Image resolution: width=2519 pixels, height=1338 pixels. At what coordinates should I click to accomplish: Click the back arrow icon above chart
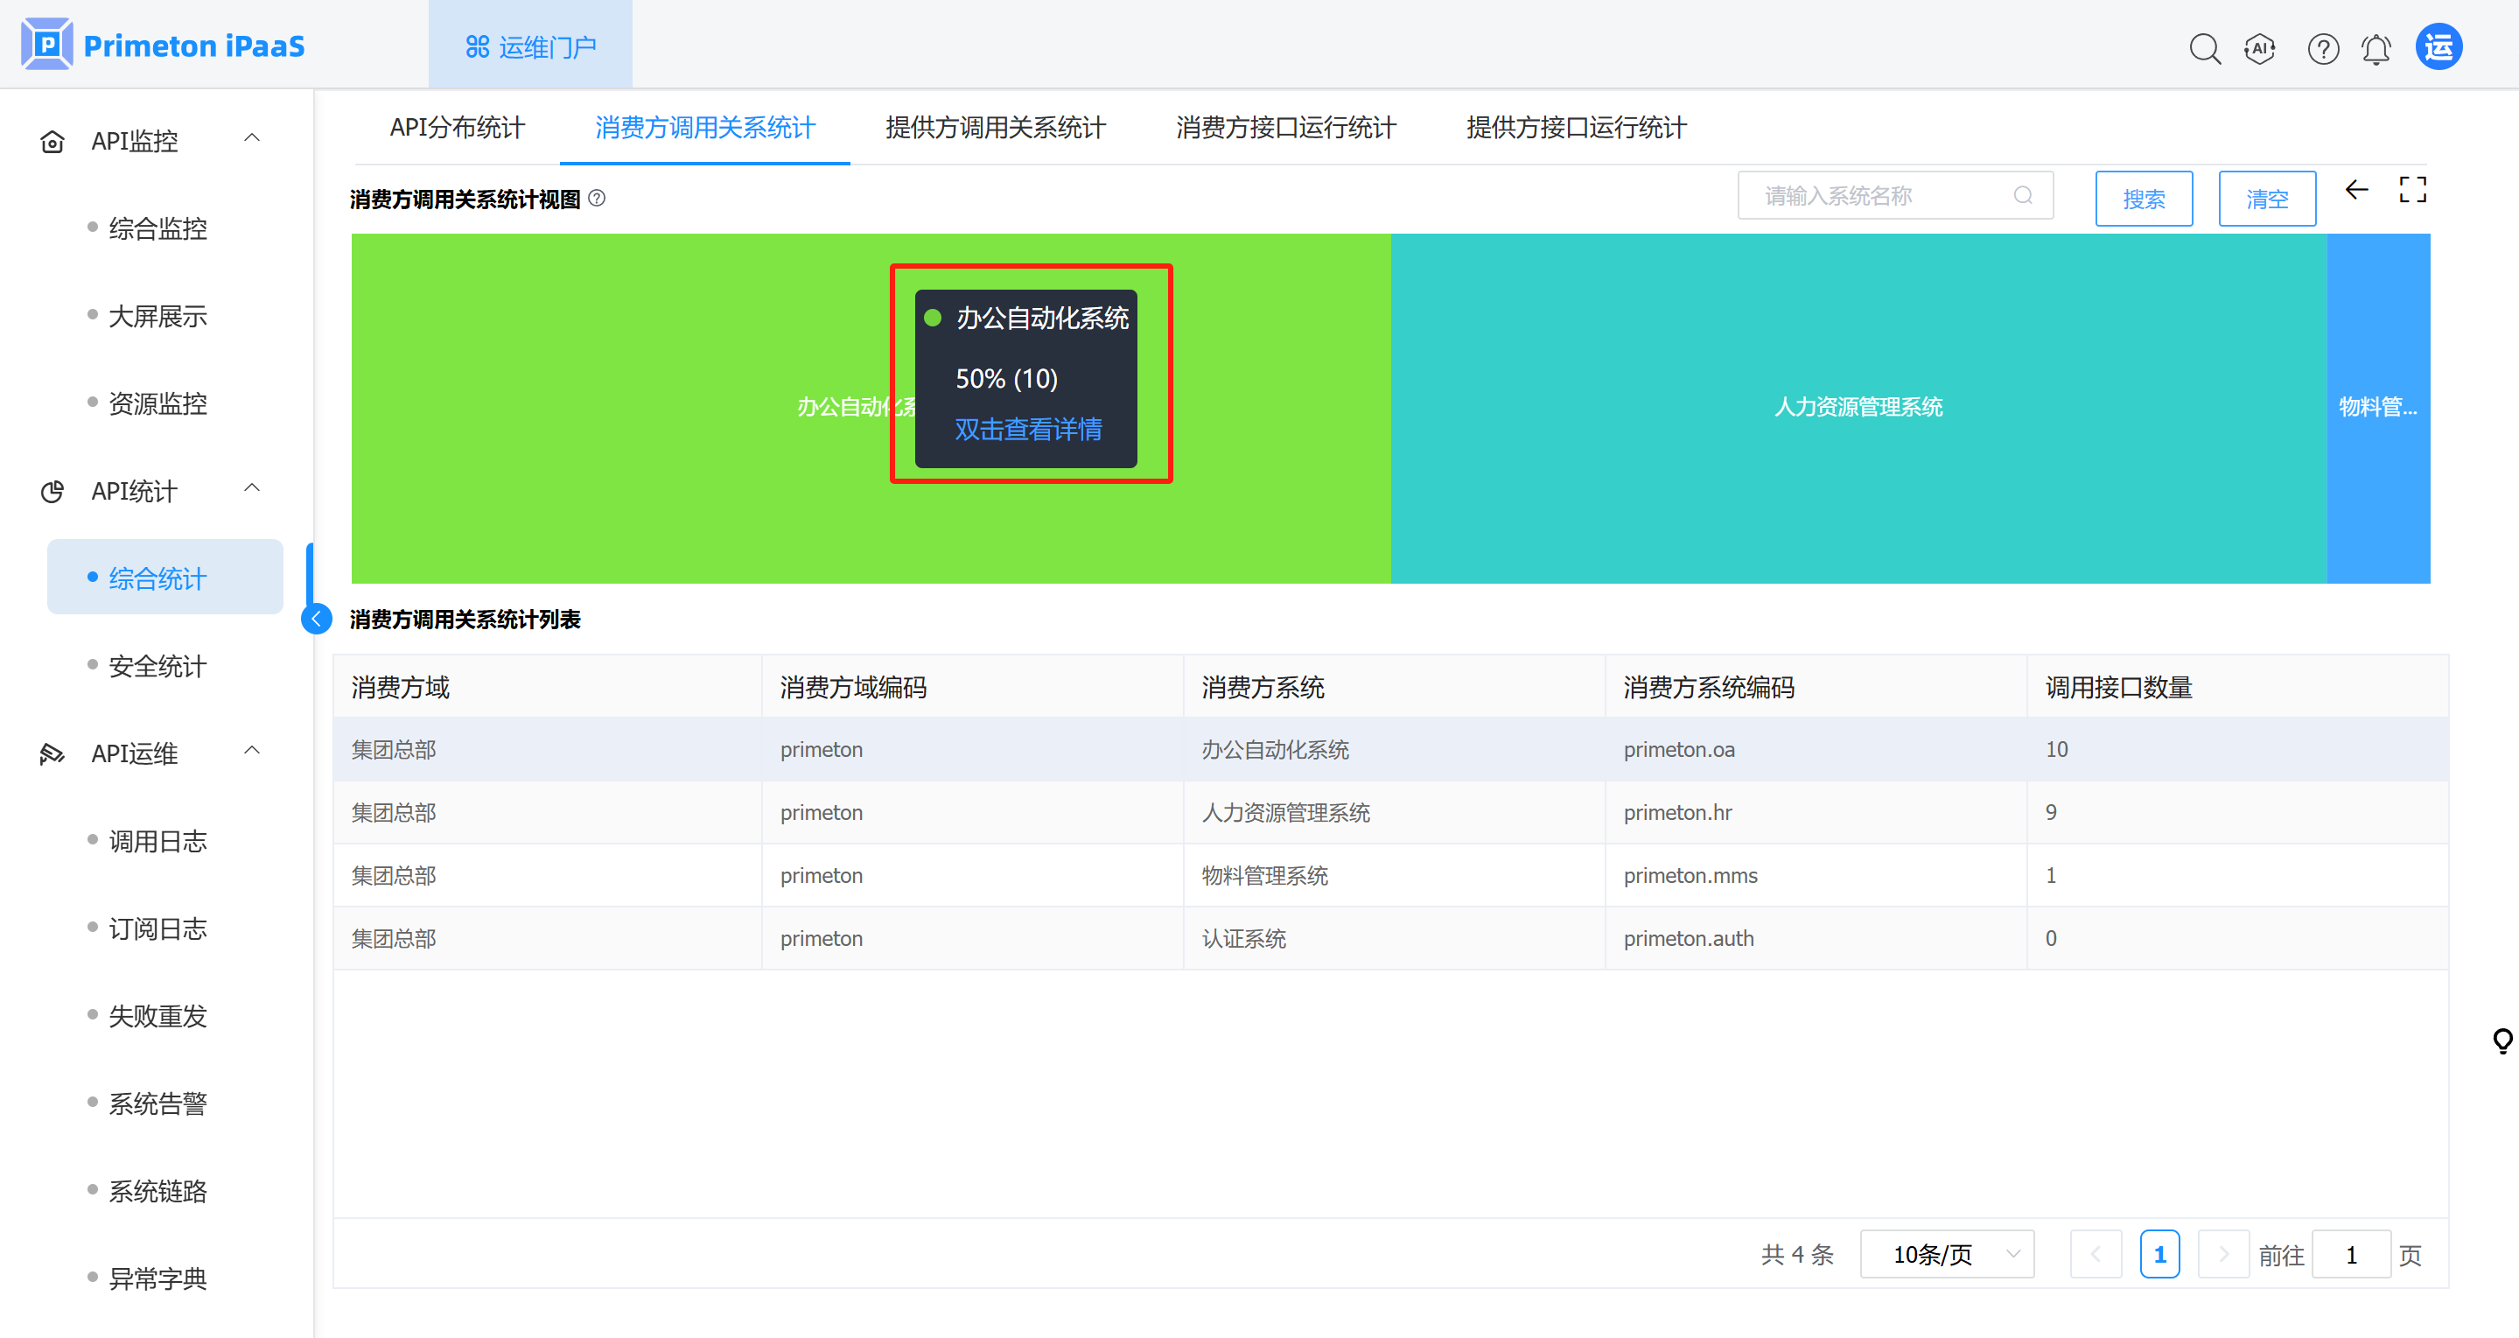pos(2356,190)
